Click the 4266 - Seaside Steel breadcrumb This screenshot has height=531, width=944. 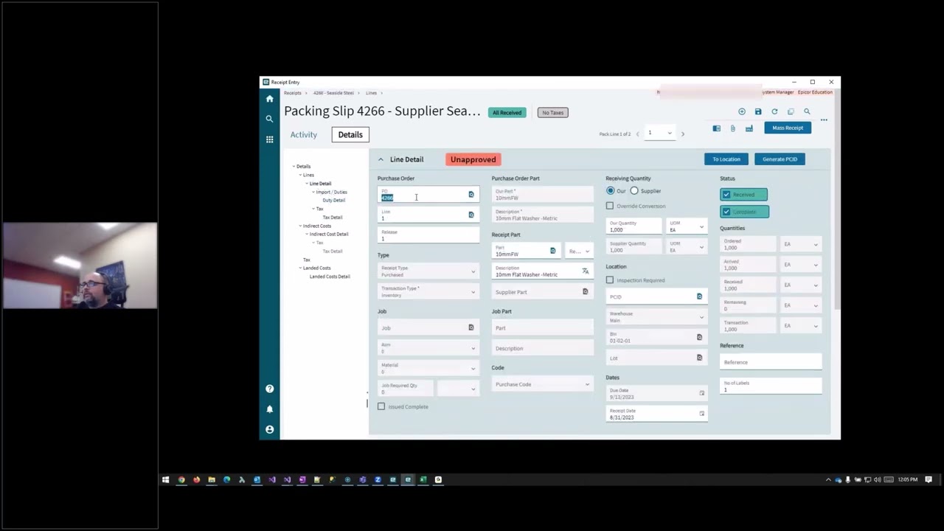coord(333,93)
